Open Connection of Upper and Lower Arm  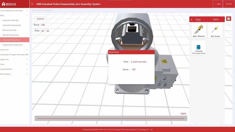point(14,55)
